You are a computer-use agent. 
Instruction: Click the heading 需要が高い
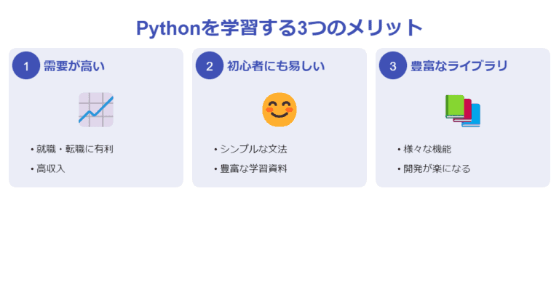(74, 66)
